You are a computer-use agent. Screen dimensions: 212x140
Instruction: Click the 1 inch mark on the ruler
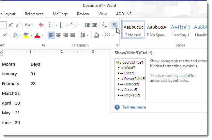(x=30, y=51)
